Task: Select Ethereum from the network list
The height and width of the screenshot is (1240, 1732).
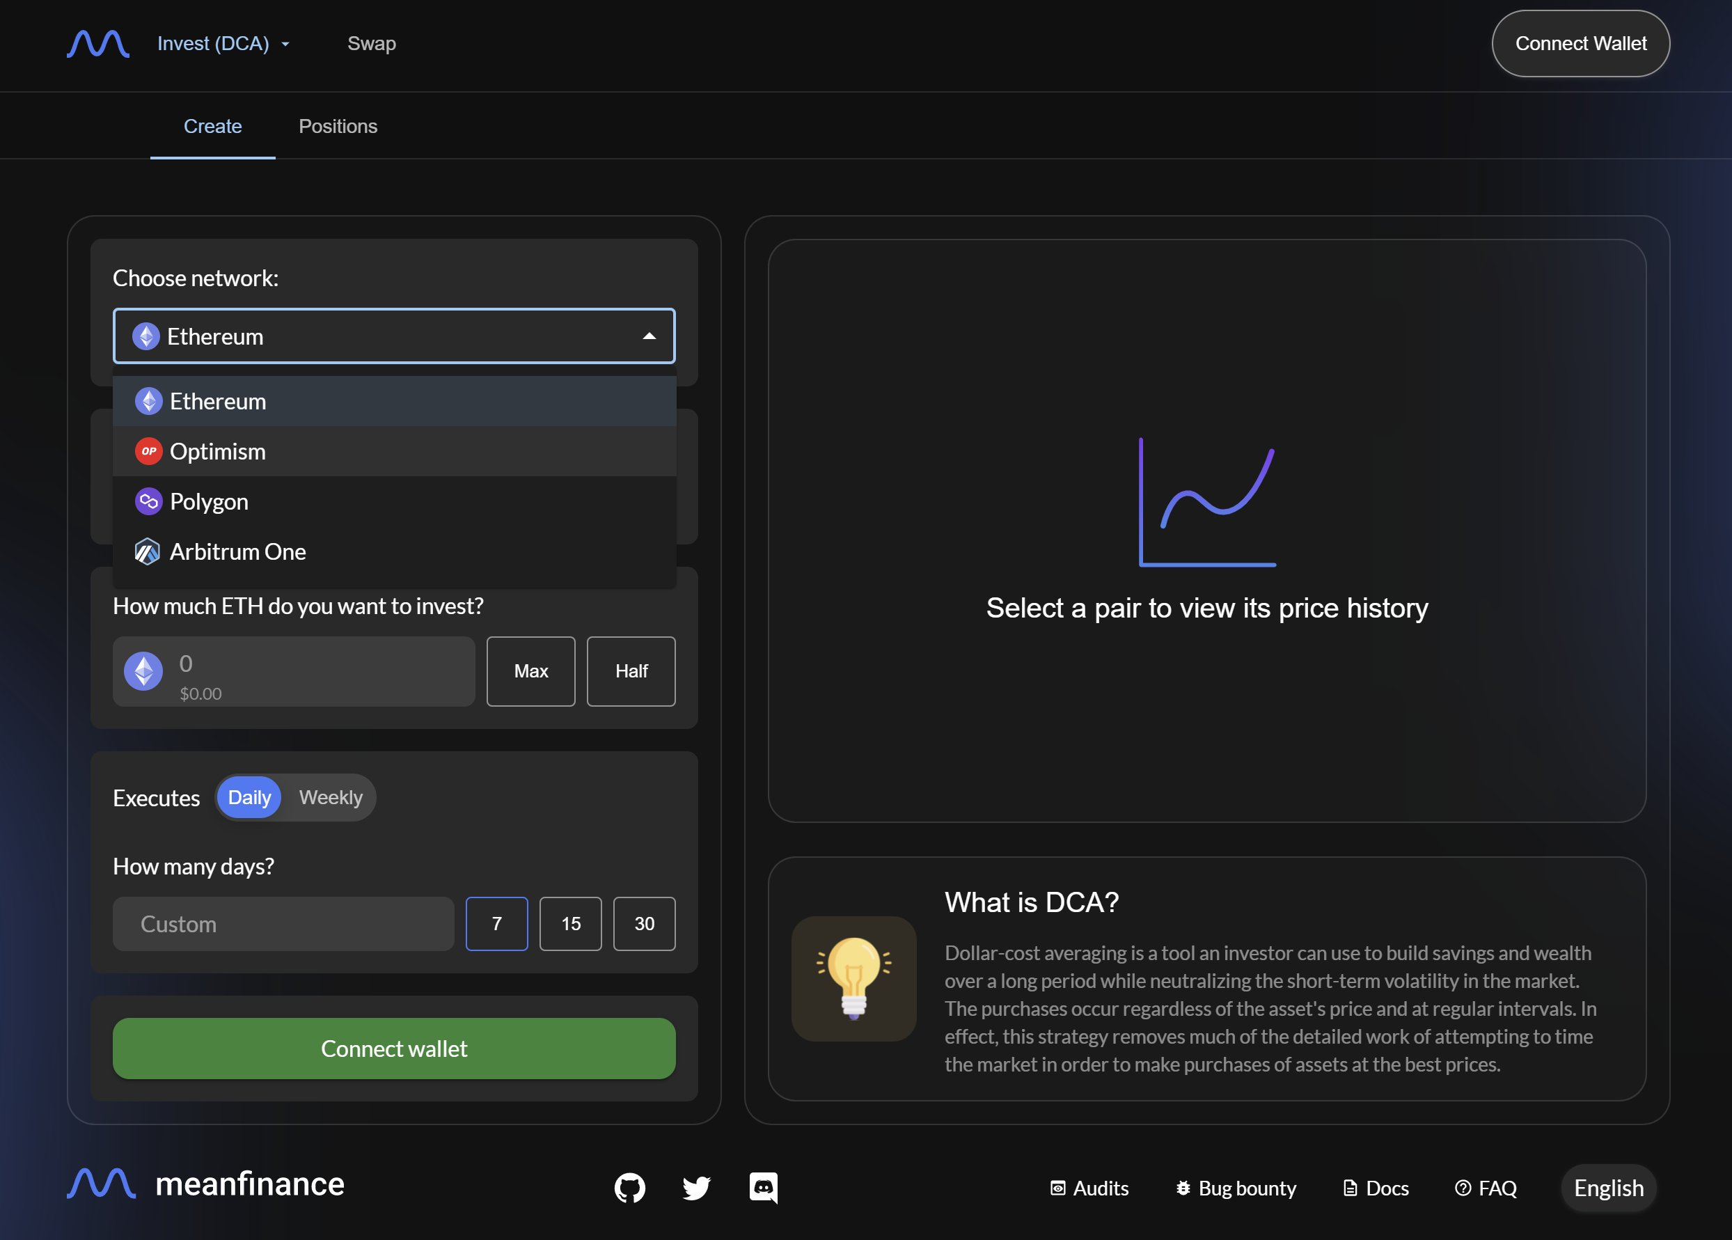Action: coord(394,401)
